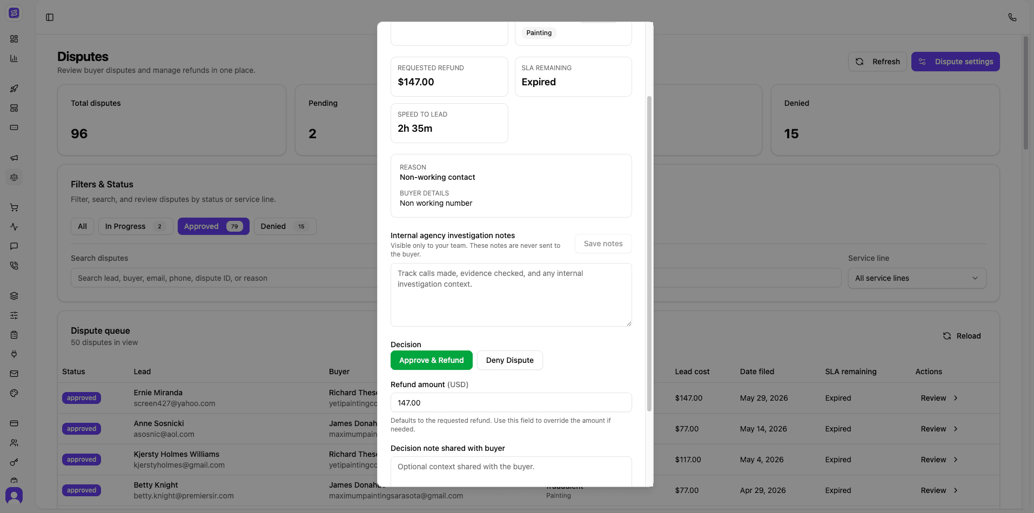Click the Requested Refund $147.00 value
Screen dimensions: 1034x513
415,82
